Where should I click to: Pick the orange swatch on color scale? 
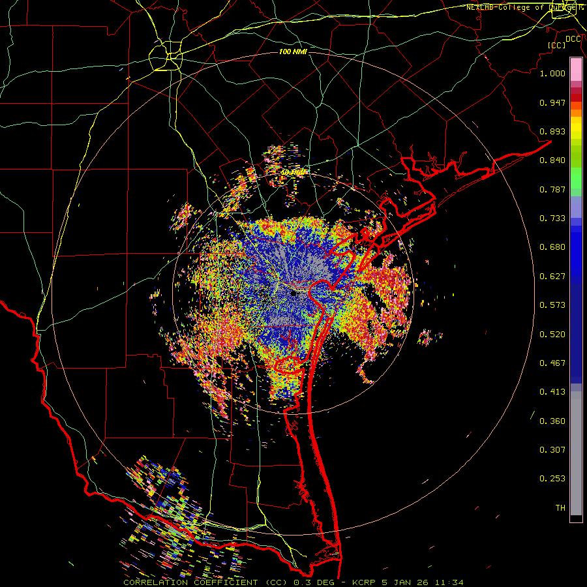click(x=576, y=113)
